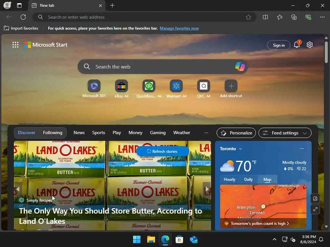Screen dimensions: 330x247
Task: Open notifications bell icon
Action: [x=297, y=44]
